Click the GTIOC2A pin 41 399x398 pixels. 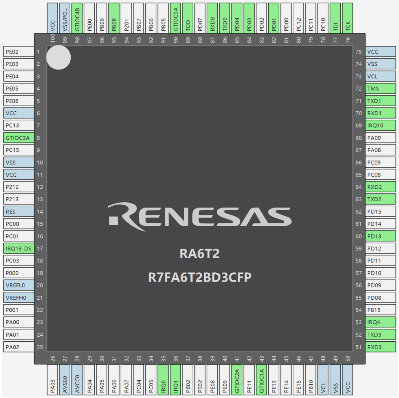coord(237,380)
